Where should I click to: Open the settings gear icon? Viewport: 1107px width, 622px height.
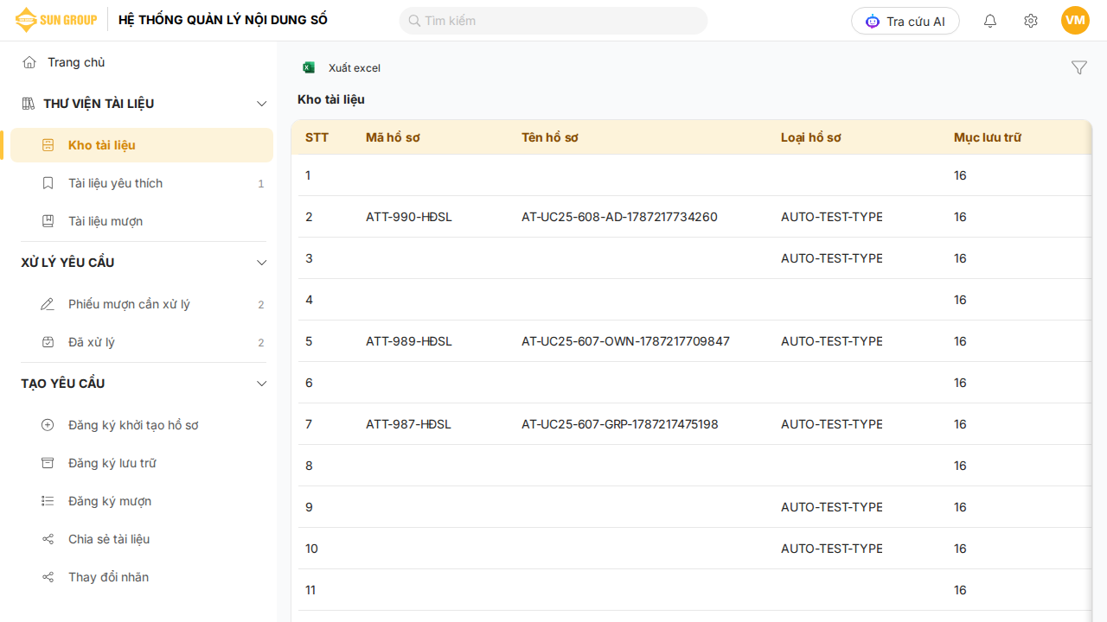click(1031, 21)
